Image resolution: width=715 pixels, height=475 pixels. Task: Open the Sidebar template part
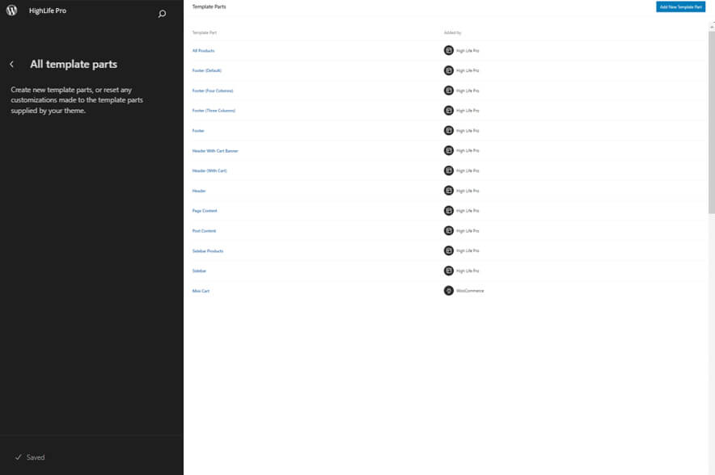(199, 271)
